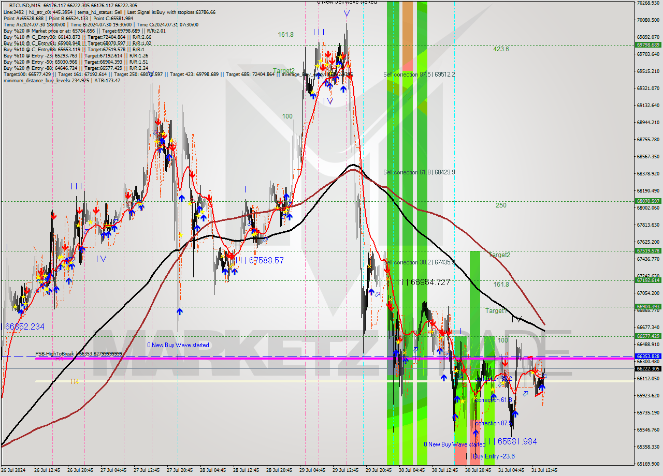
Task: Select the 'Sell correction 87.5 | 69512.2' label
Action: [419, 75]
